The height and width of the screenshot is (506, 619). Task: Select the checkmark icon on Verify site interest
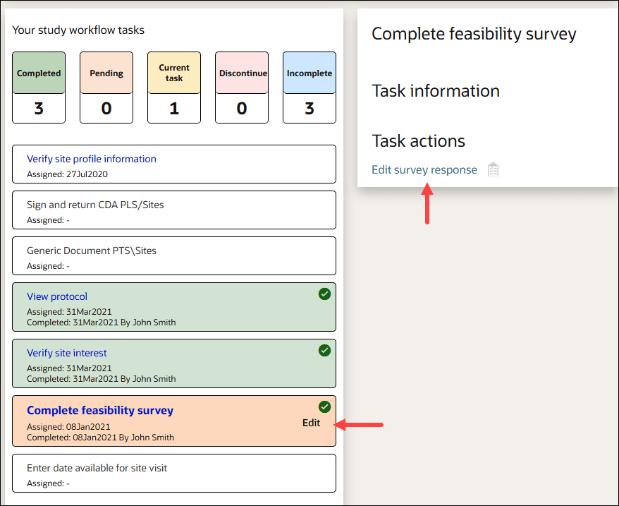coord(324,350)
